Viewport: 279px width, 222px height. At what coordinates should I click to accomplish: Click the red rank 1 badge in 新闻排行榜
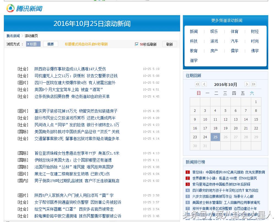[x=188, y=172]
